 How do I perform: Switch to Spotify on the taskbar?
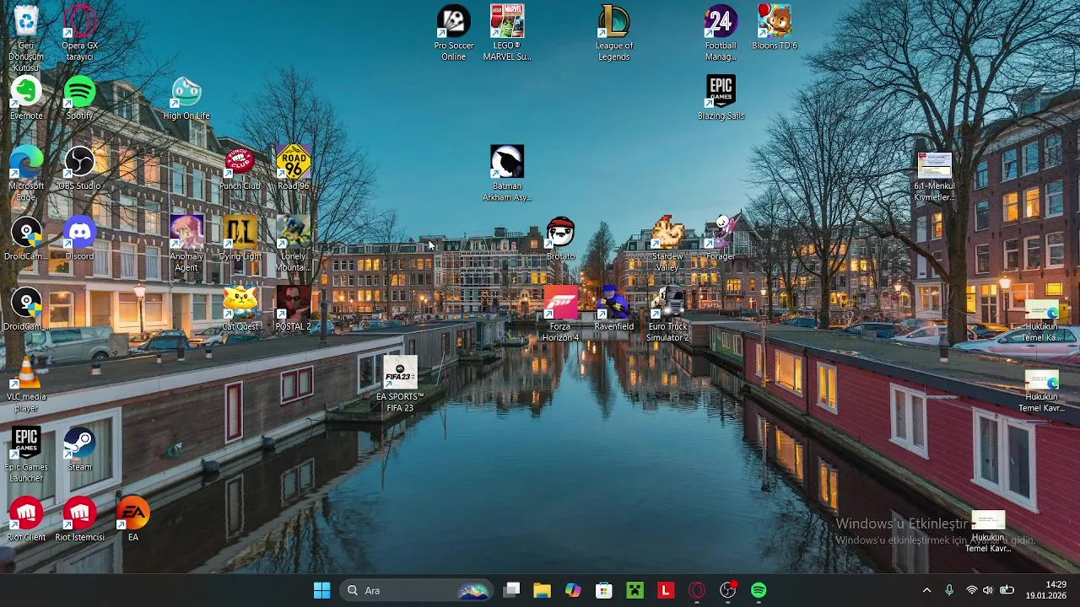coord(759,590)
